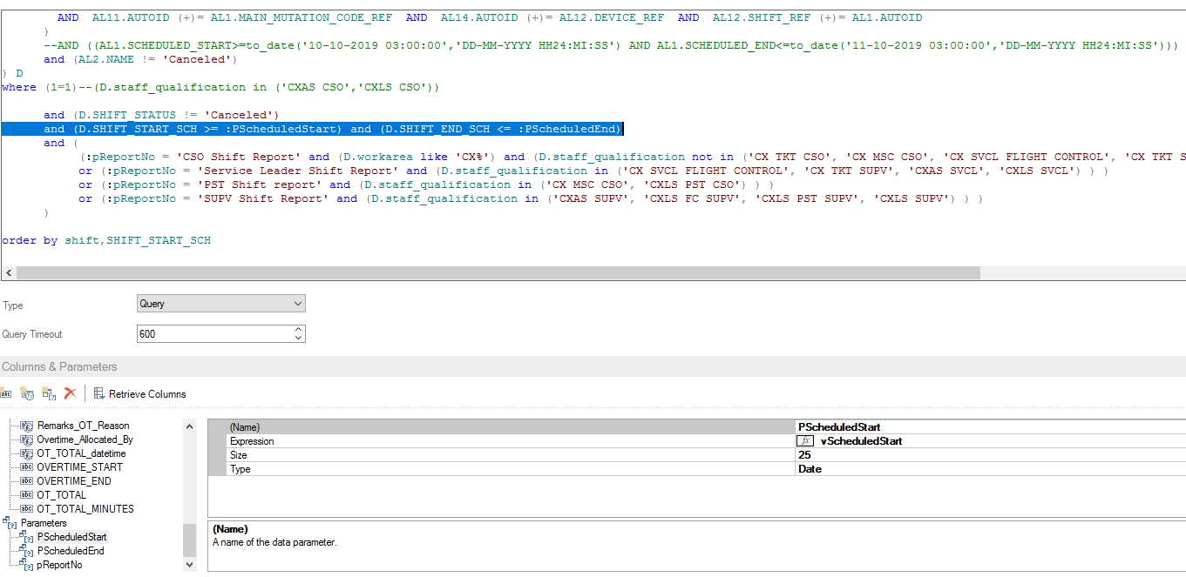The width and height of the screenshot is (1186, 577).
Task: Select the Overtime_Allocated_By column
Action: (85, 439)
